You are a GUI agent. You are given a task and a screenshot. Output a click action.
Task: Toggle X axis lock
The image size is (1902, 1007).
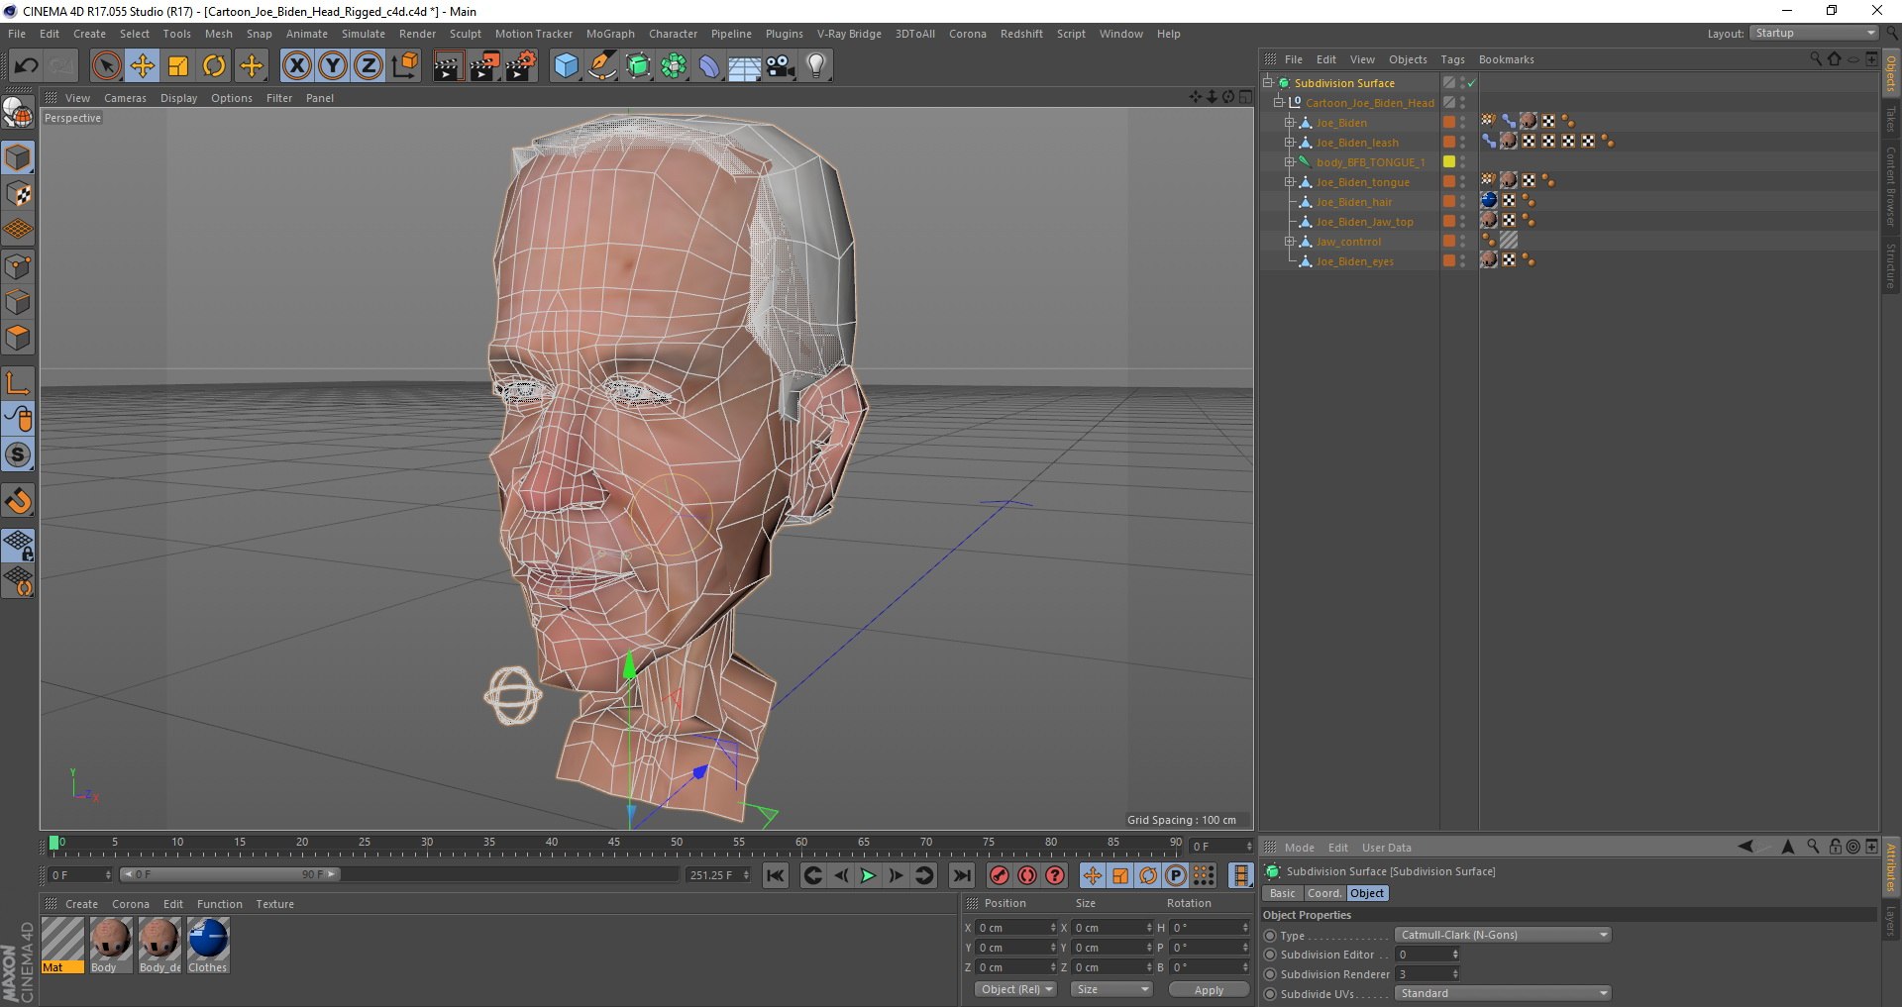point(296,66)
